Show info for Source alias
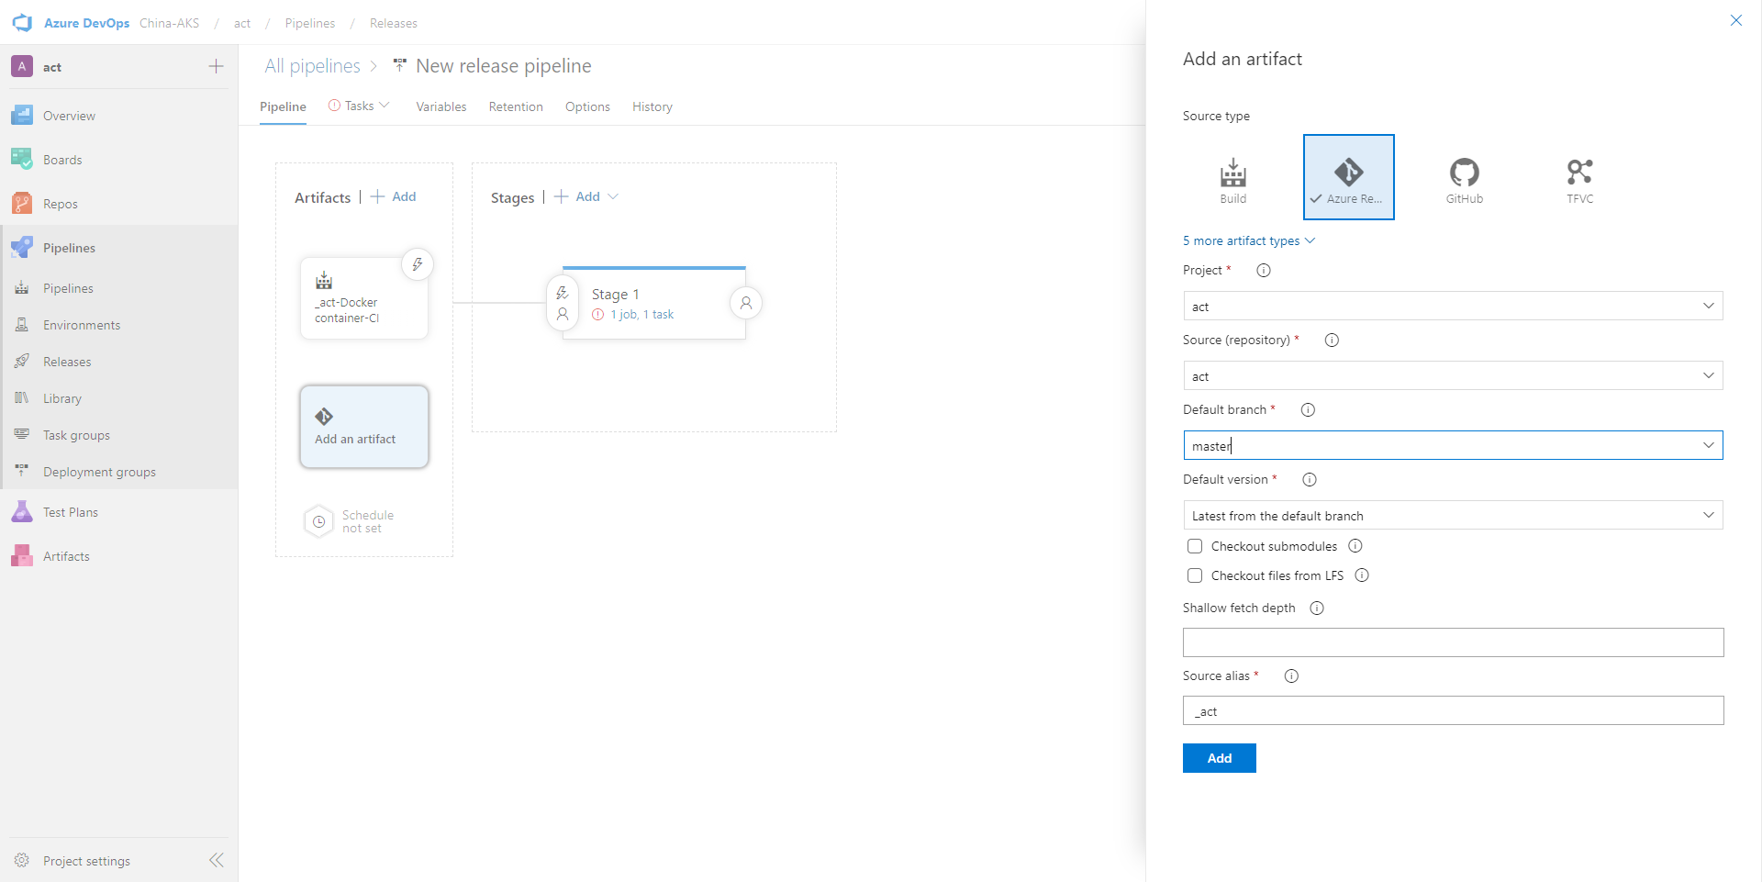 pyautogui.click(x=1291, y=675)
